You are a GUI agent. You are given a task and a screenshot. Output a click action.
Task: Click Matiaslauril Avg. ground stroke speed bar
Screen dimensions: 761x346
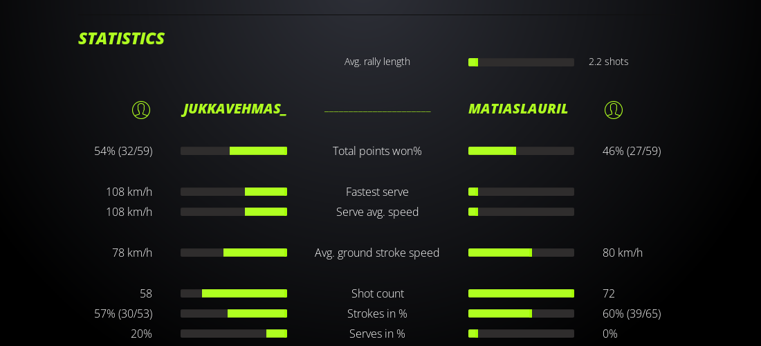521,253
